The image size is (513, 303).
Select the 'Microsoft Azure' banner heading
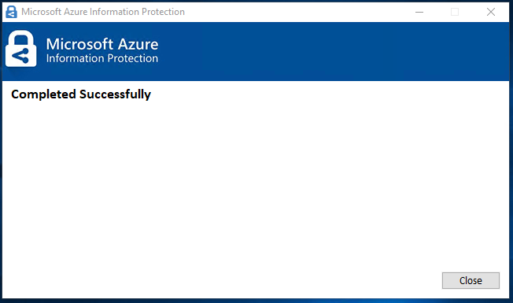pyautogui.click(x=102, y=44)
